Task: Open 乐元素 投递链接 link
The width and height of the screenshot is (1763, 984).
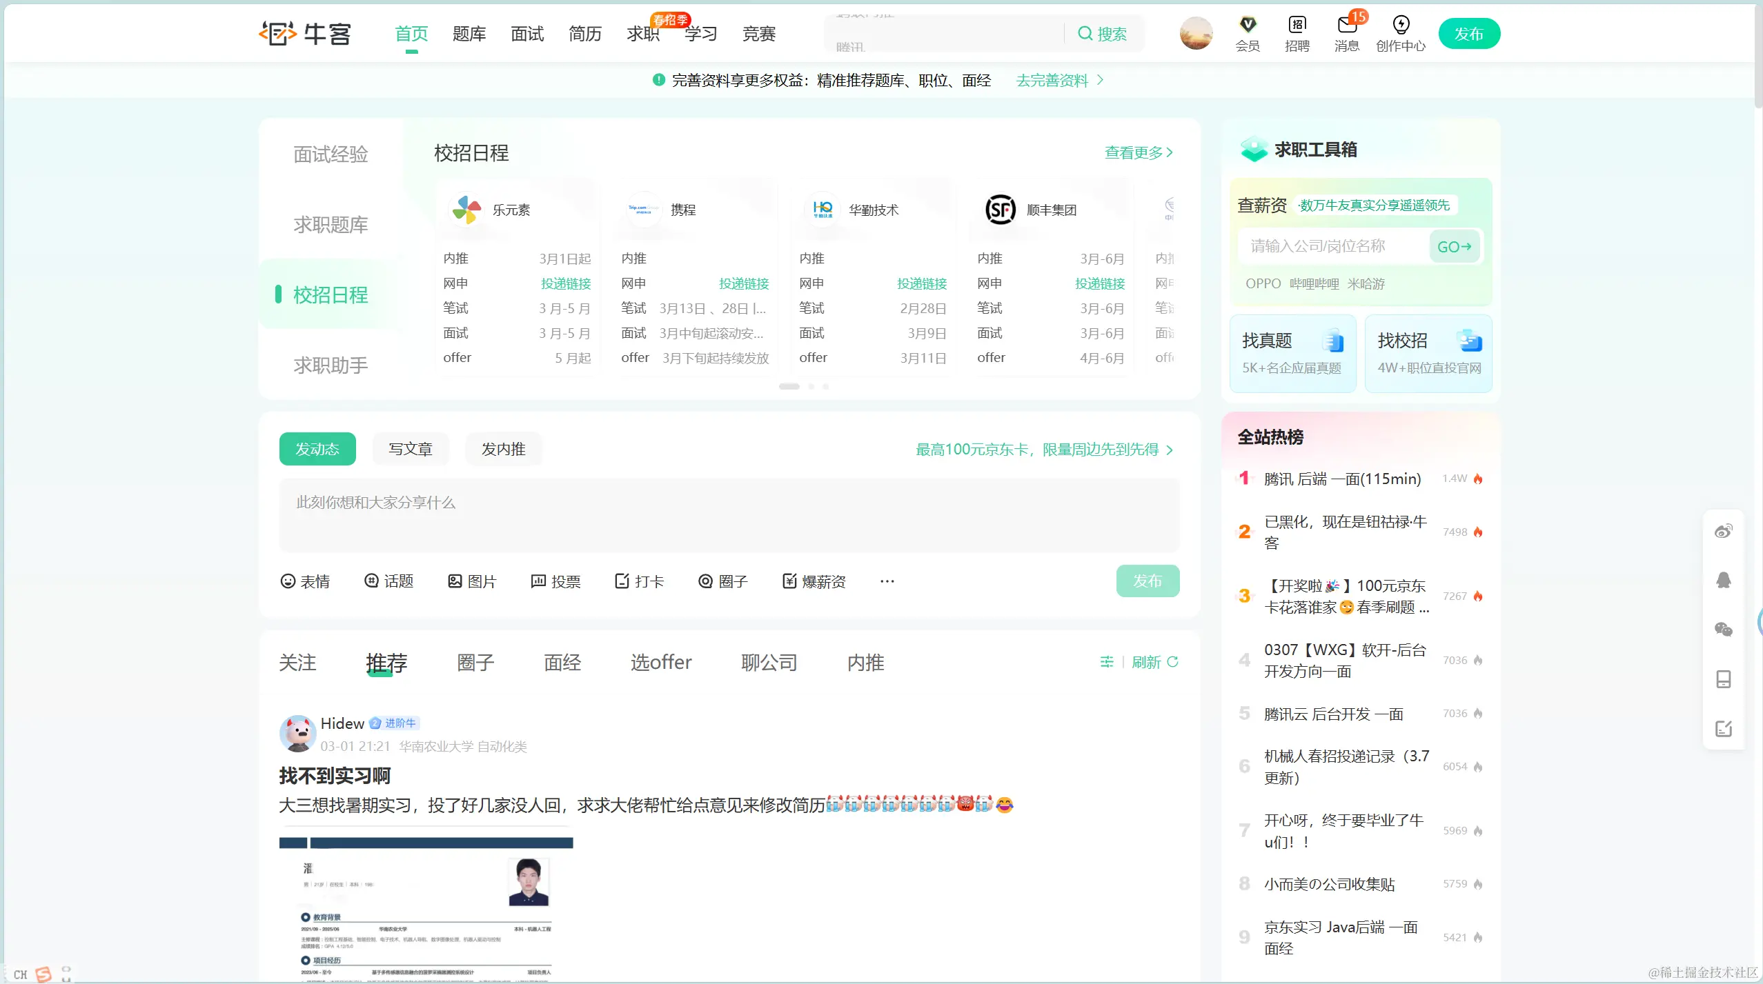Action: point(566,283)
